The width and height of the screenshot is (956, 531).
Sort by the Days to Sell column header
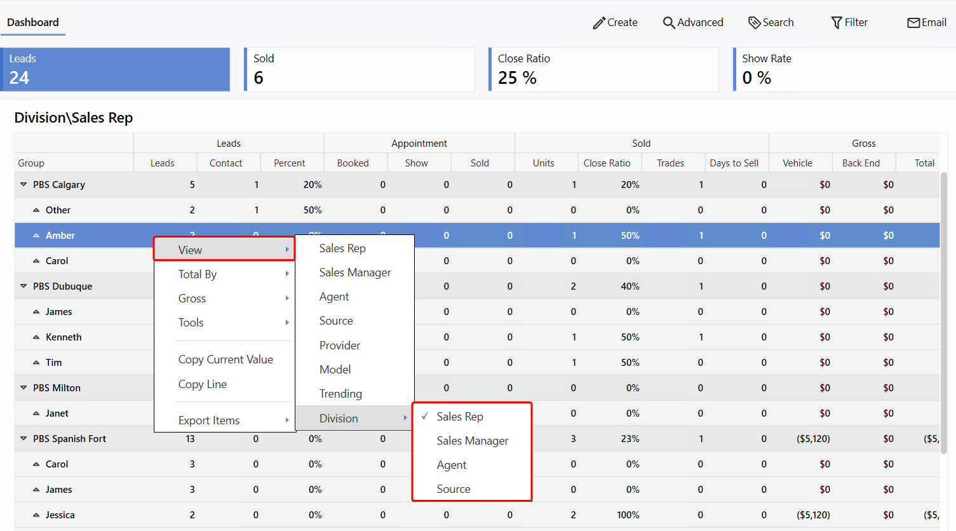click(734, 163)
